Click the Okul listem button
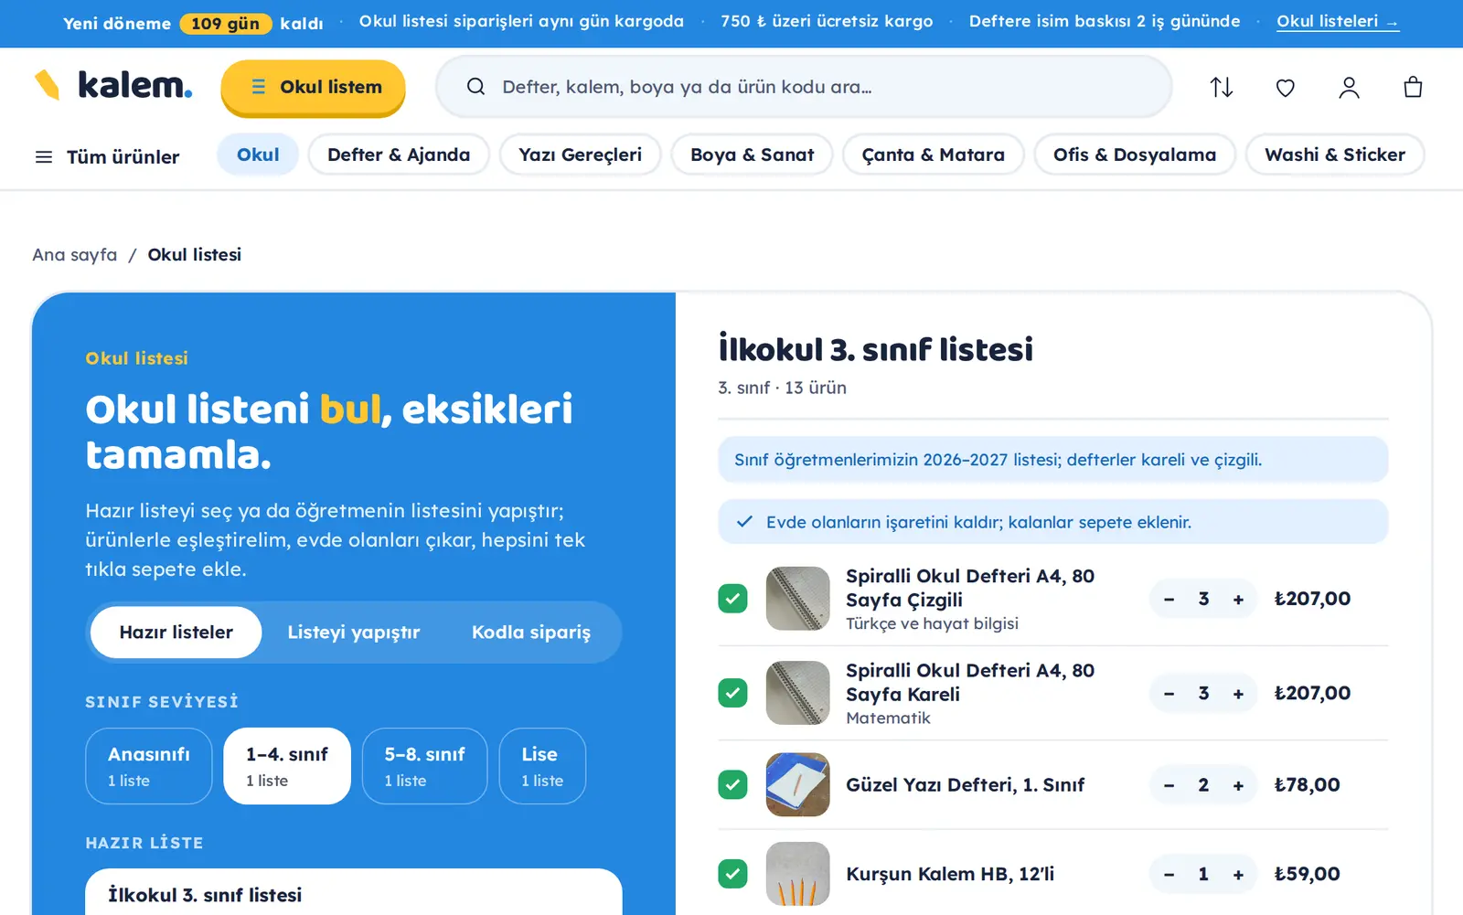1463x915 pixels. (x=313, y=87)
